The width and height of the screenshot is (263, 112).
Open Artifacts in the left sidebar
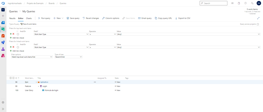point(3,56)
